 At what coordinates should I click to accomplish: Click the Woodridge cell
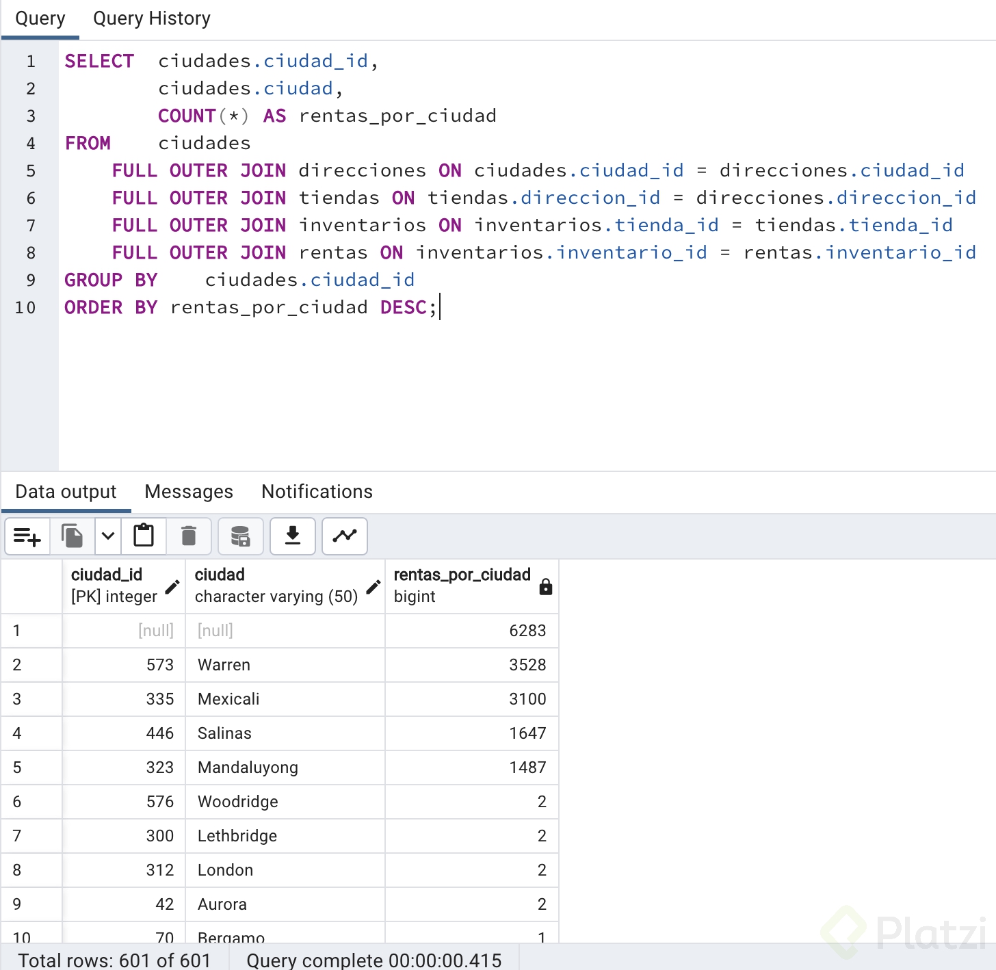click(285, 802)
